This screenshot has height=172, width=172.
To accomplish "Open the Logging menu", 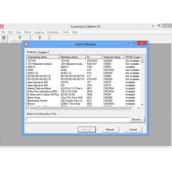I will (39, 32).
